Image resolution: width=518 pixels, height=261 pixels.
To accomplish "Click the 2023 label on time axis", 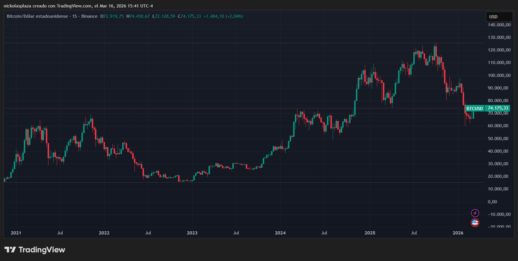I will pyautogui.click(x=192, y=233).
